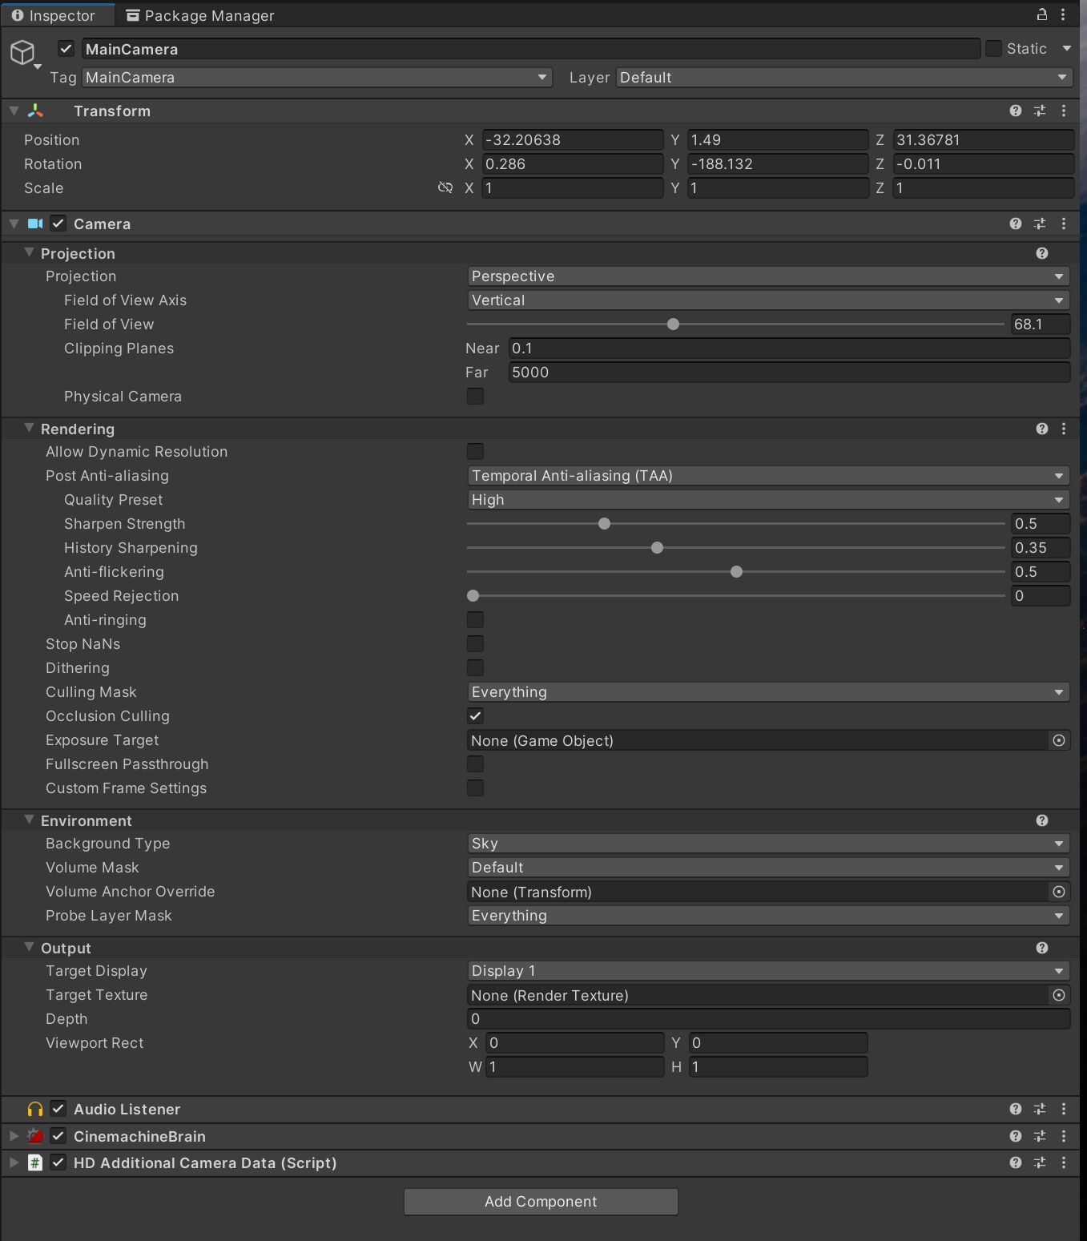Click the Field of View slider handle

pos(673,324)
